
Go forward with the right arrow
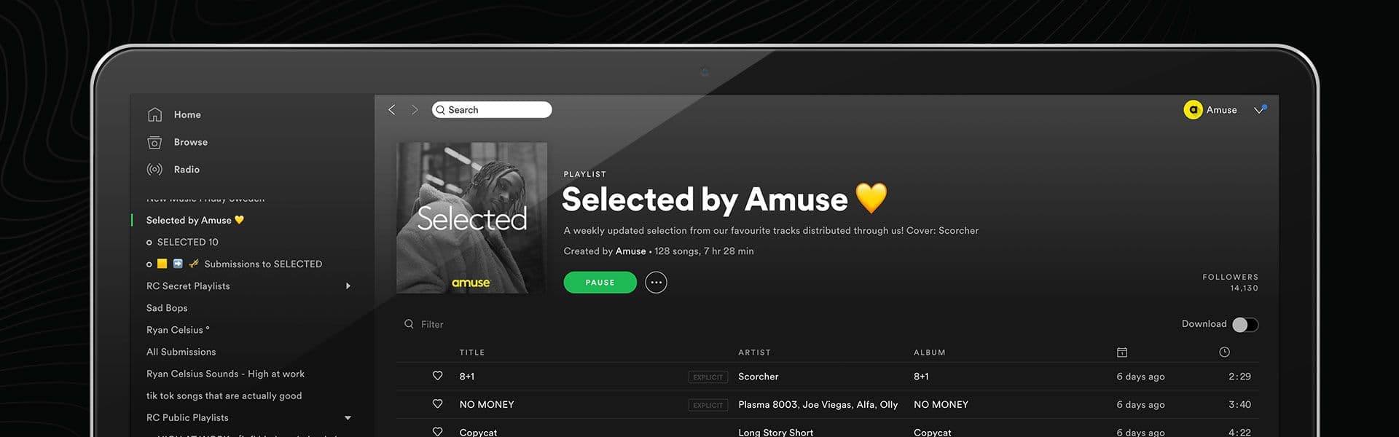point(415,109)
